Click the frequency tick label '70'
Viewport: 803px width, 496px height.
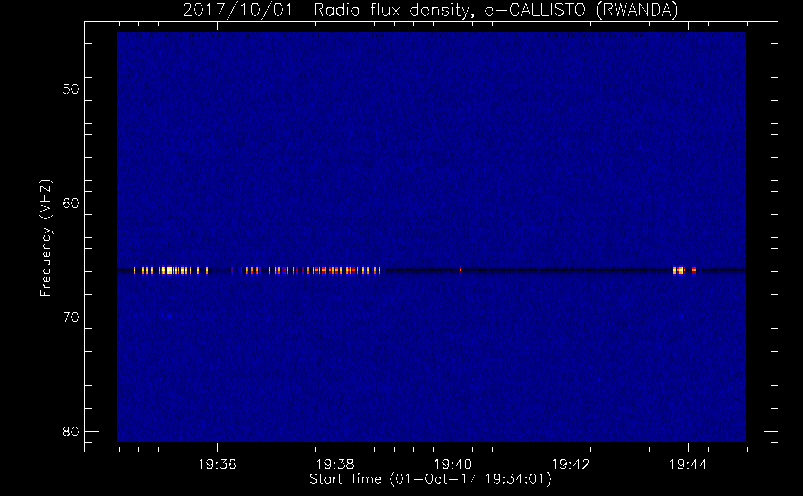coord(71,317)
